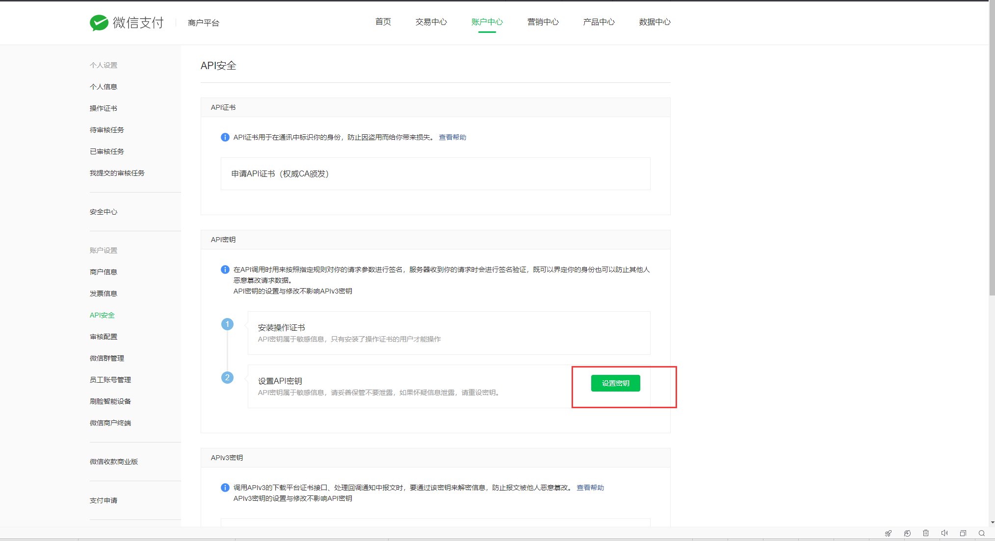Click the speaker sound icon in status bar
This screenshot has width=995, height=541.
944,533
